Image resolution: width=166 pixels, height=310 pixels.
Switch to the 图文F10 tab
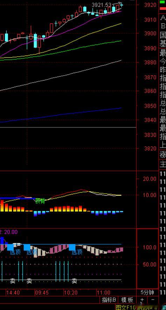point(126,307)
